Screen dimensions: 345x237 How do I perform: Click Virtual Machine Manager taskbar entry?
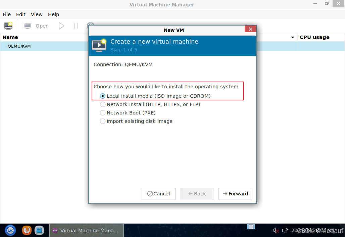tap(87, 230)
